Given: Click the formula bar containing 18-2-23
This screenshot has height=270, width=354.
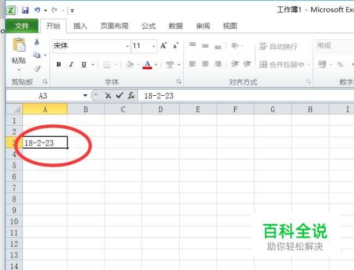Looking at the screenshot, I should (246, 96).
